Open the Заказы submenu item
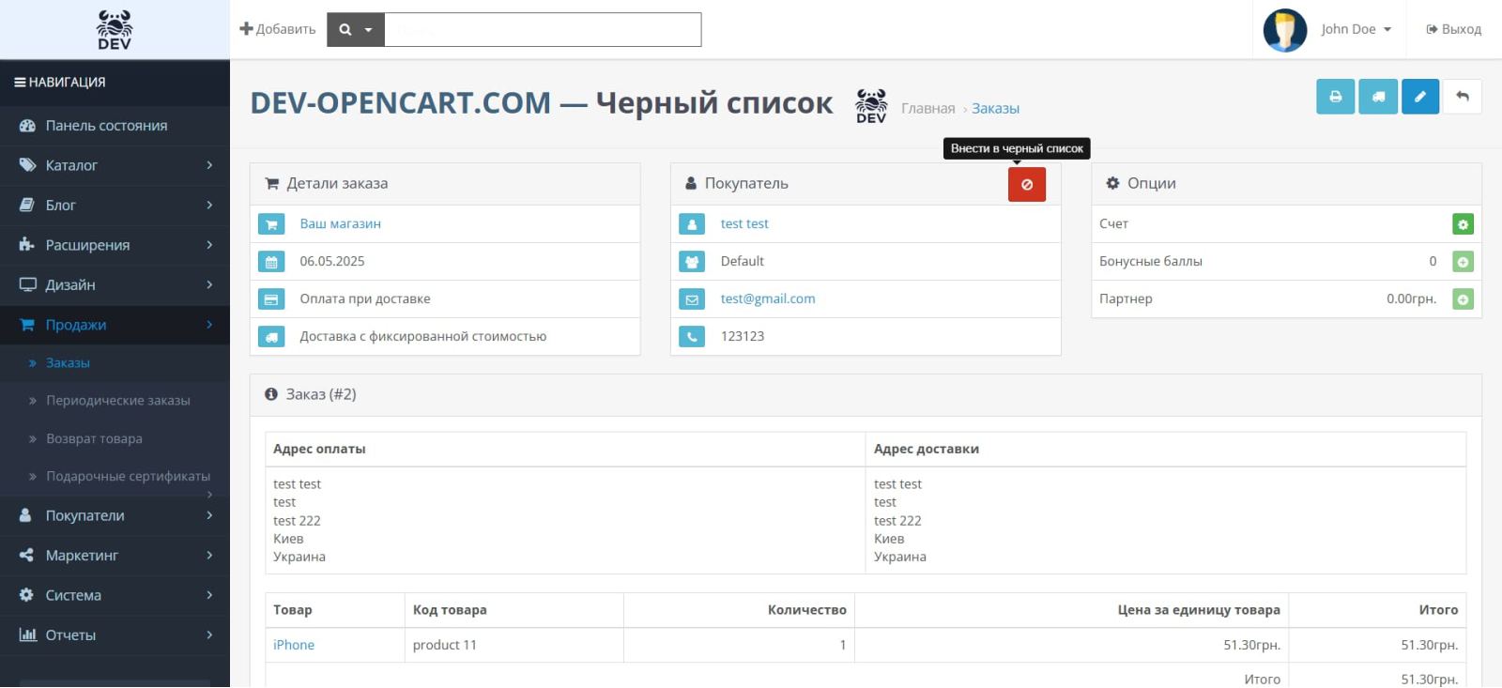 point(115,363)
